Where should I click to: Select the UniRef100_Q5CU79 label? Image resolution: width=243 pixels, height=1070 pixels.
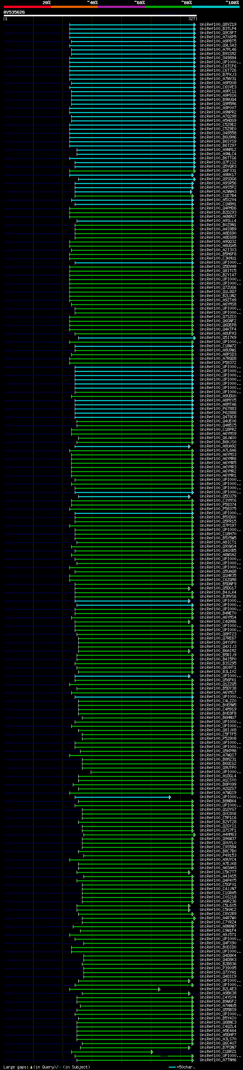coord(218,496)
